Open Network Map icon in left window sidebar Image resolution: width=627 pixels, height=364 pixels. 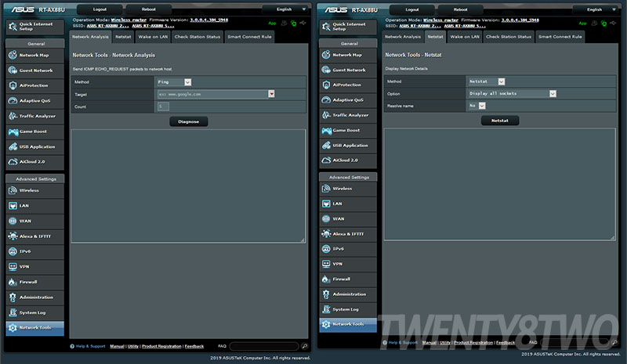[x=13, y=55]
